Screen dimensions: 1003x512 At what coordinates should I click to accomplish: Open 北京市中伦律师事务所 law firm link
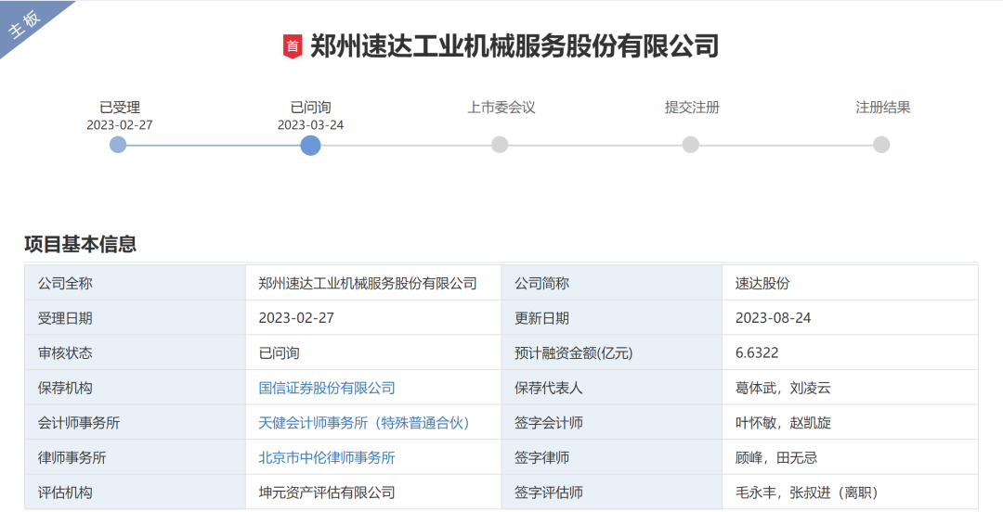327,457
